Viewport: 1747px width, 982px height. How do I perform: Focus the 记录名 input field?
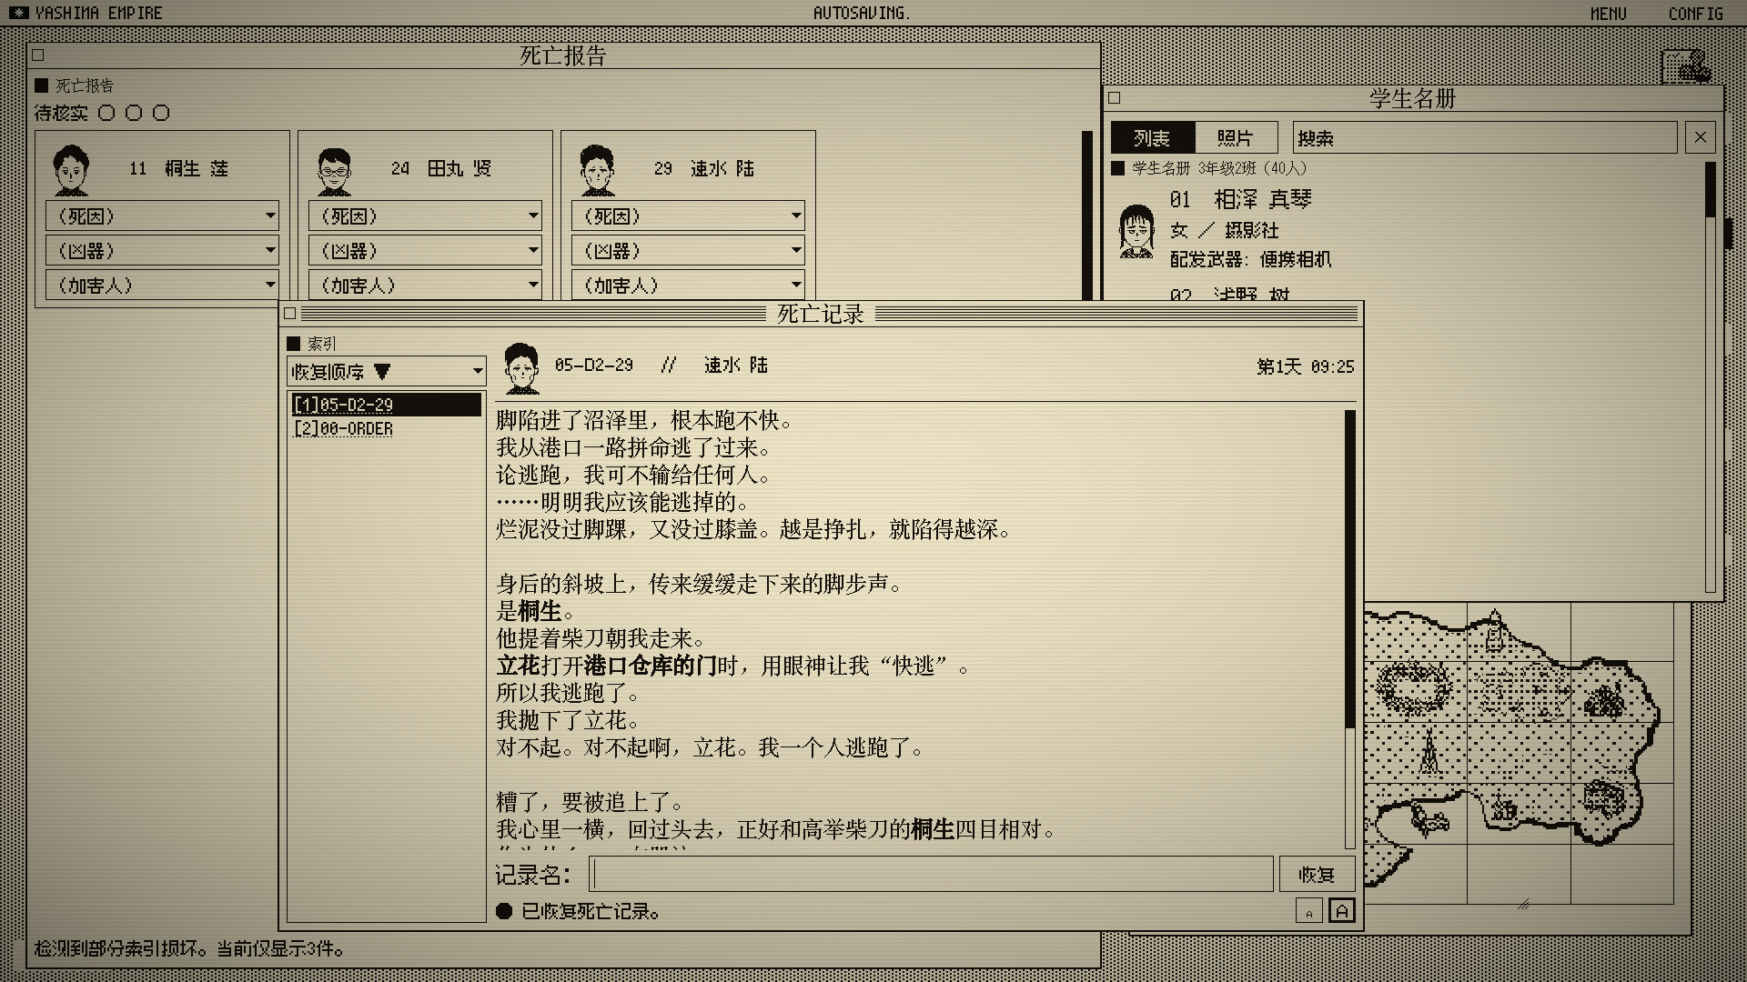tap(931, 875)
